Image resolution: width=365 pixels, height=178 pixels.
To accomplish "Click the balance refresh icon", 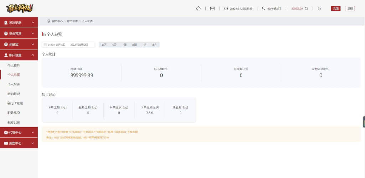I will tap(306, 9).
